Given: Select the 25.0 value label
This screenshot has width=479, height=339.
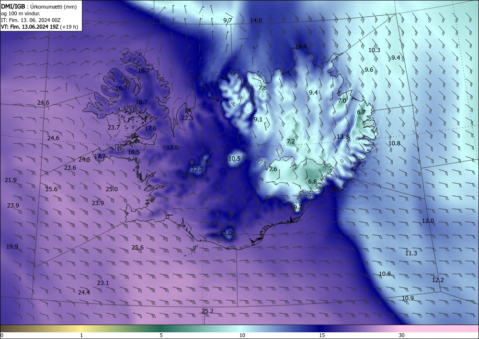Looking at the screenshot, I should (112, 189).
